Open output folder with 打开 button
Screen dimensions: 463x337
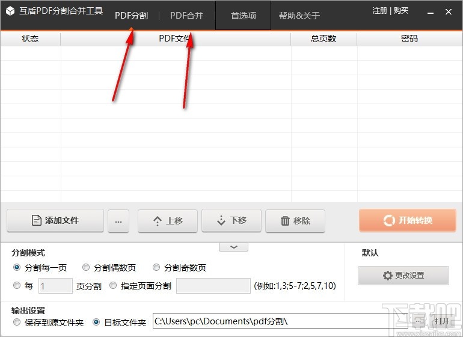click(x=442, y=321)
